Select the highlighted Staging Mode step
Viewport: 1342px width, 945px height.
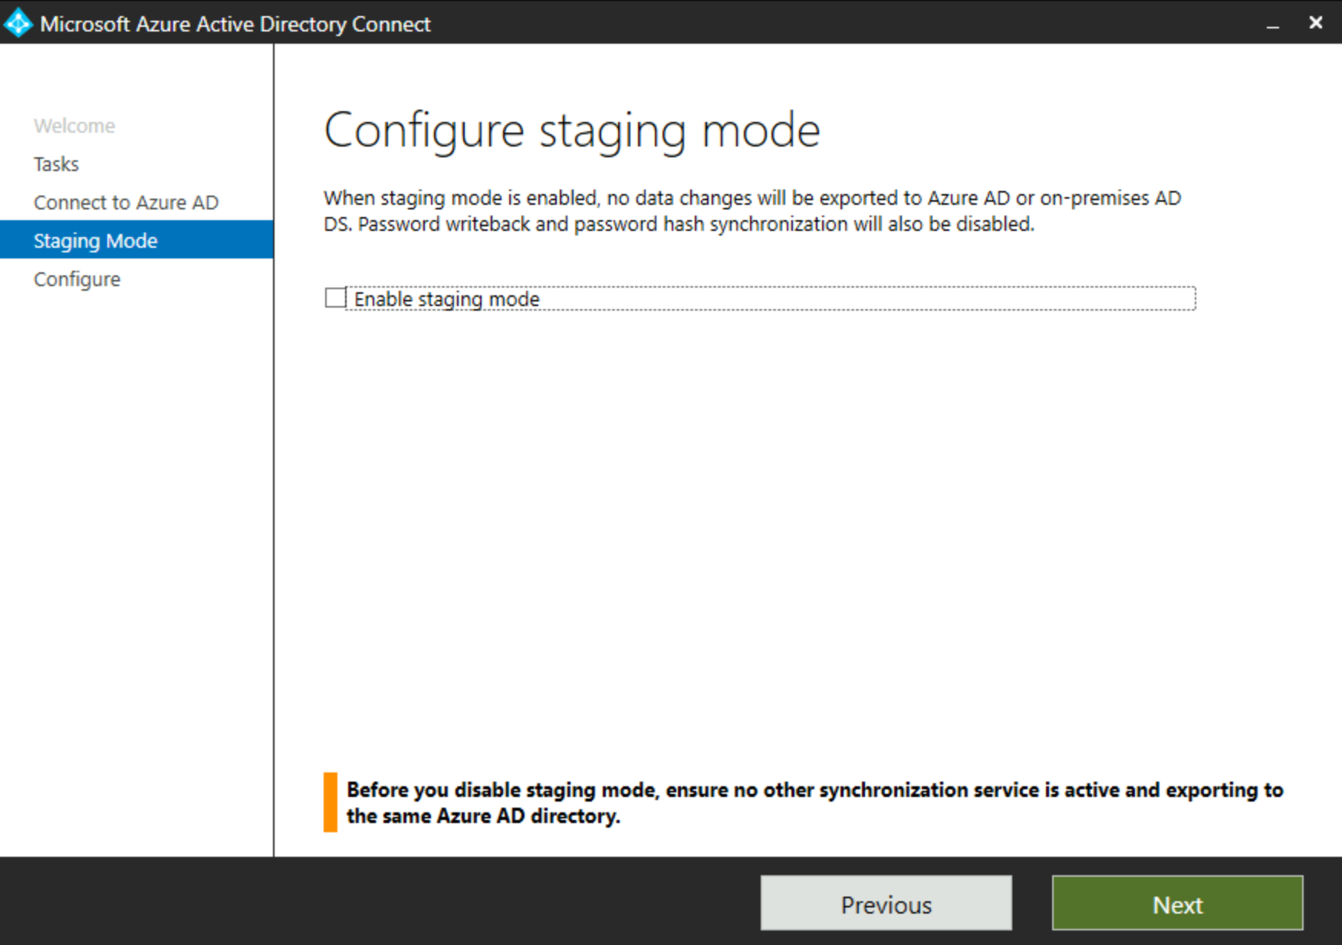95,240
